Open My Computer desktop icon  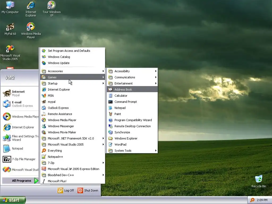coord(10,7)
